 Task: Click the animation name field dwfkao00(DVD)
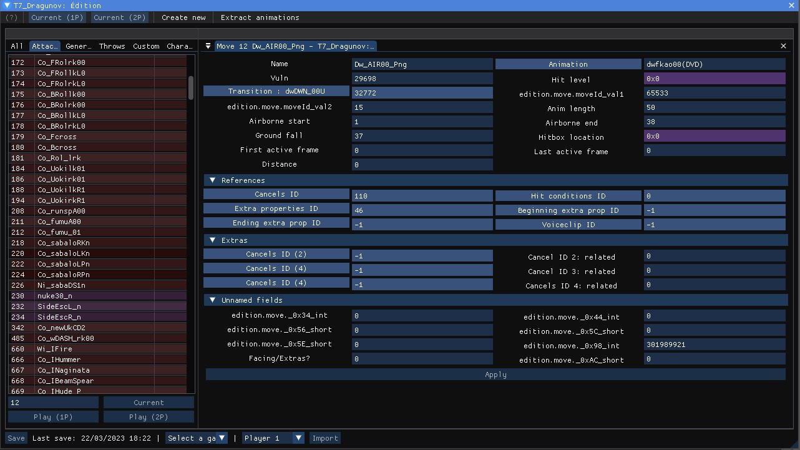pyautogui.click(x=715, y=64)
